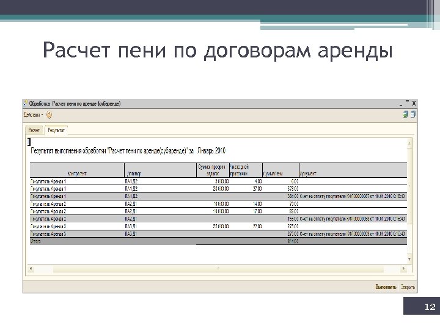Click the Обработка window title icon
The width and height of the screenshot is (440, 330).
click(x=26, y=103)
